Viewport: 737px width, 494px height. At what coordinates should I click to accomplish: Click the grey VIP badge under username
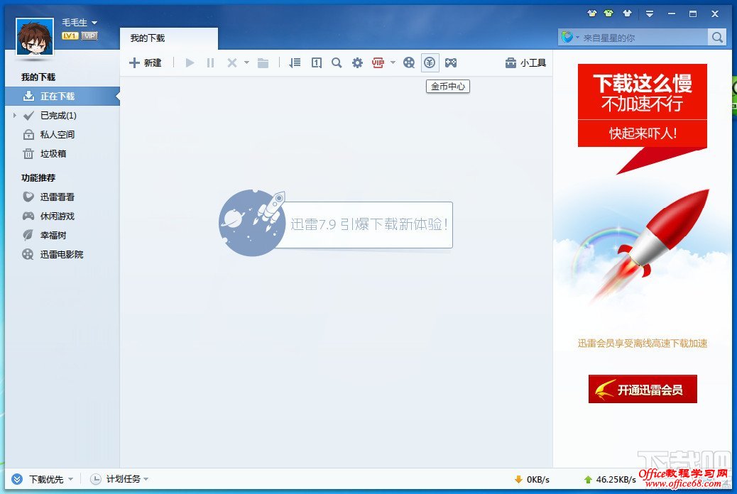89,35
